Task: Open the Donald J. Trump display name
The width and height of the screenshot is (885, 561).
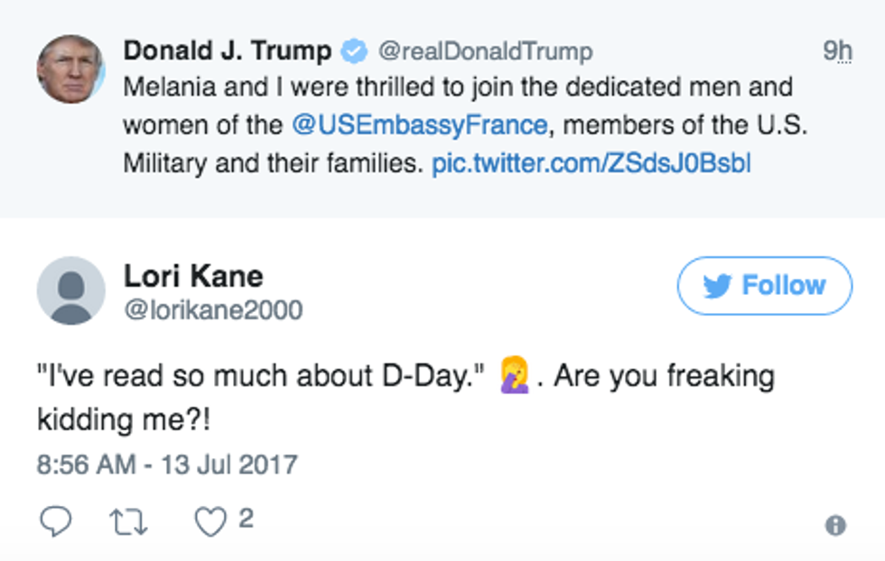Action: (x=228, y=51)
